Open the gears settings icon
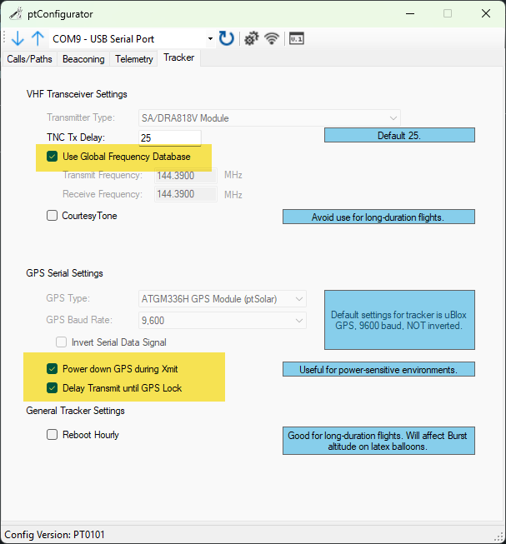 250,38
